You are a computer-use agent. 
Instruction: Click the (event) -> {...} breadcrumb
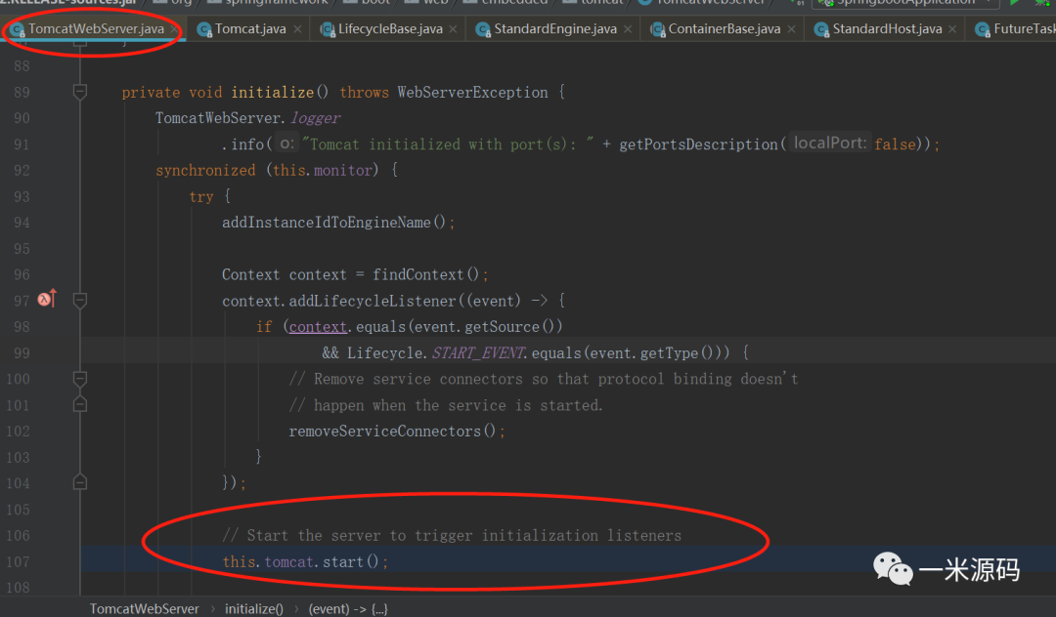point(348,608)
